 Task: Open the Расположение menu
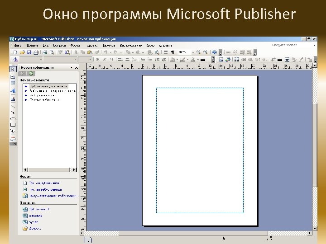[x=131, y=45]
